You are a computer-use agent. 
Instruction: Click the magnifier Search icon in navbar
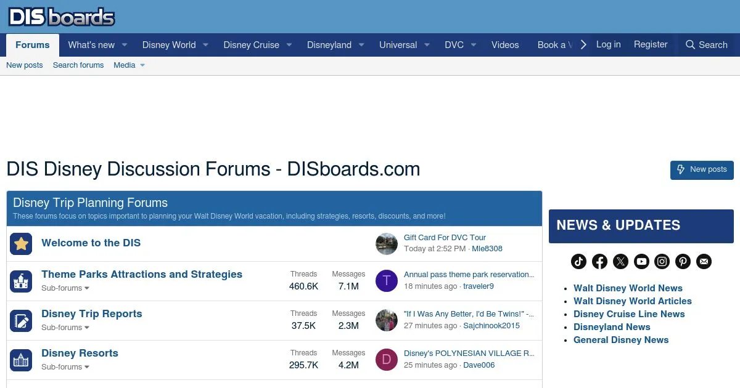point(690,45)
